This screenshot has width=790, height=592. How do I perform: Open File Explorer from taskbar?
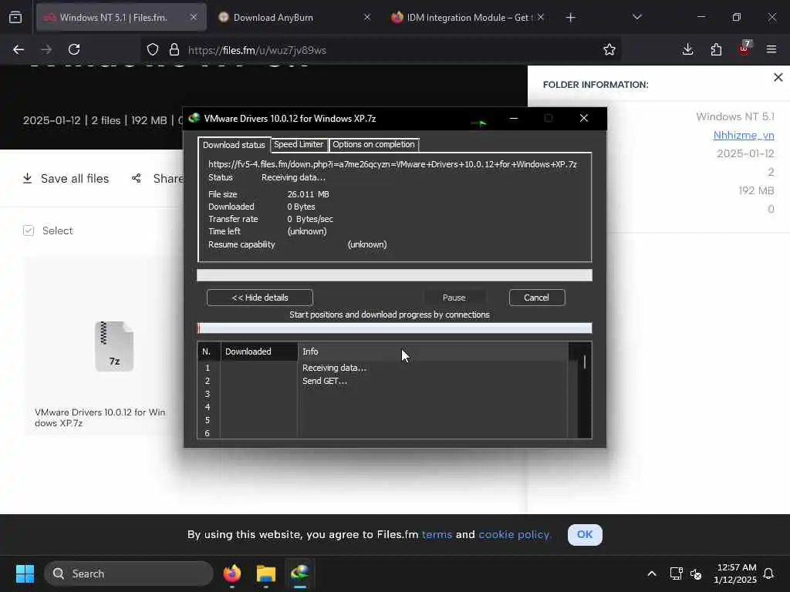coord(266,573)
